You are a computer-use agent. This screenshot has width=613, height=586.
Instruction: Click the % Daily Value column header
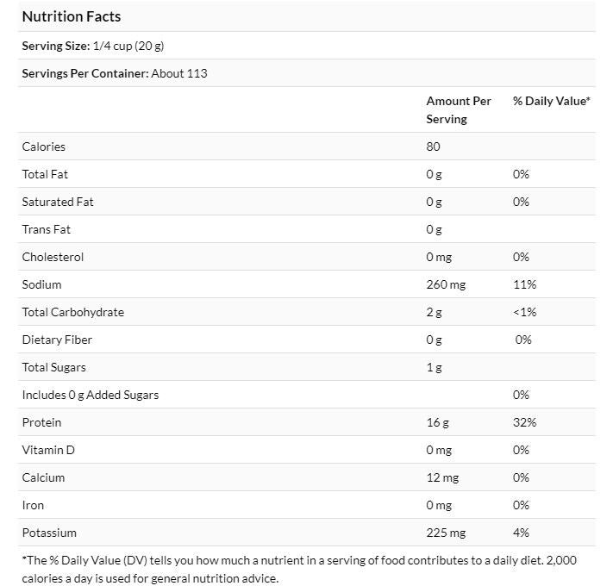tap(551, 101)
